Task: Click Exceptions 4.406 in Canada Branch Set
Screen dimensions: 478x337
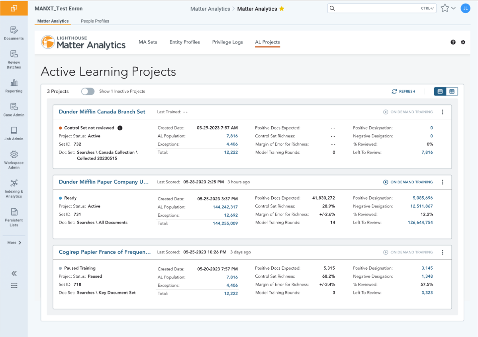Action: click(232, 144)
